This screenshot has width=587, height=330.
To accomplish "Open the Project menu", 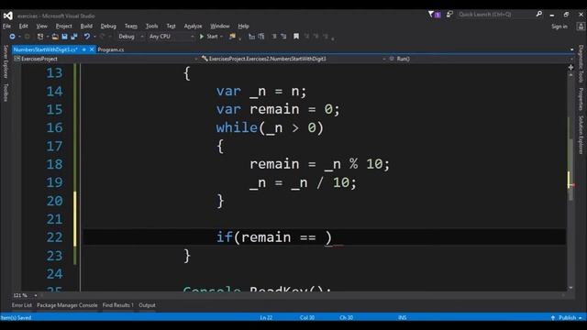I will point(63,27).
